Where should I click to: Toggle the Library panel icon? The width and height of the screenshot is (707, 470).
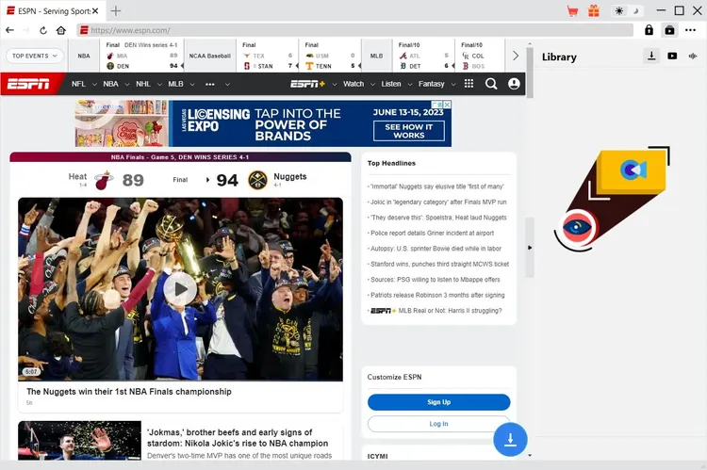click(x=670, y=30)
